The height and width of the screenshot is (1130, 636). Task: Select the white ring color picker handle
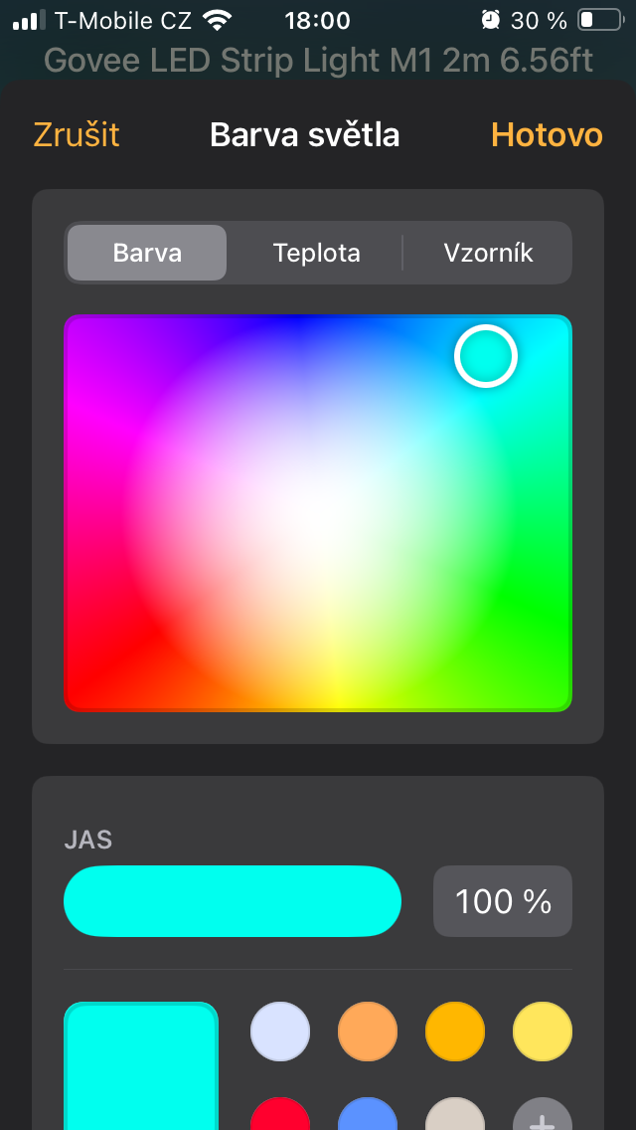click(486, 356)
